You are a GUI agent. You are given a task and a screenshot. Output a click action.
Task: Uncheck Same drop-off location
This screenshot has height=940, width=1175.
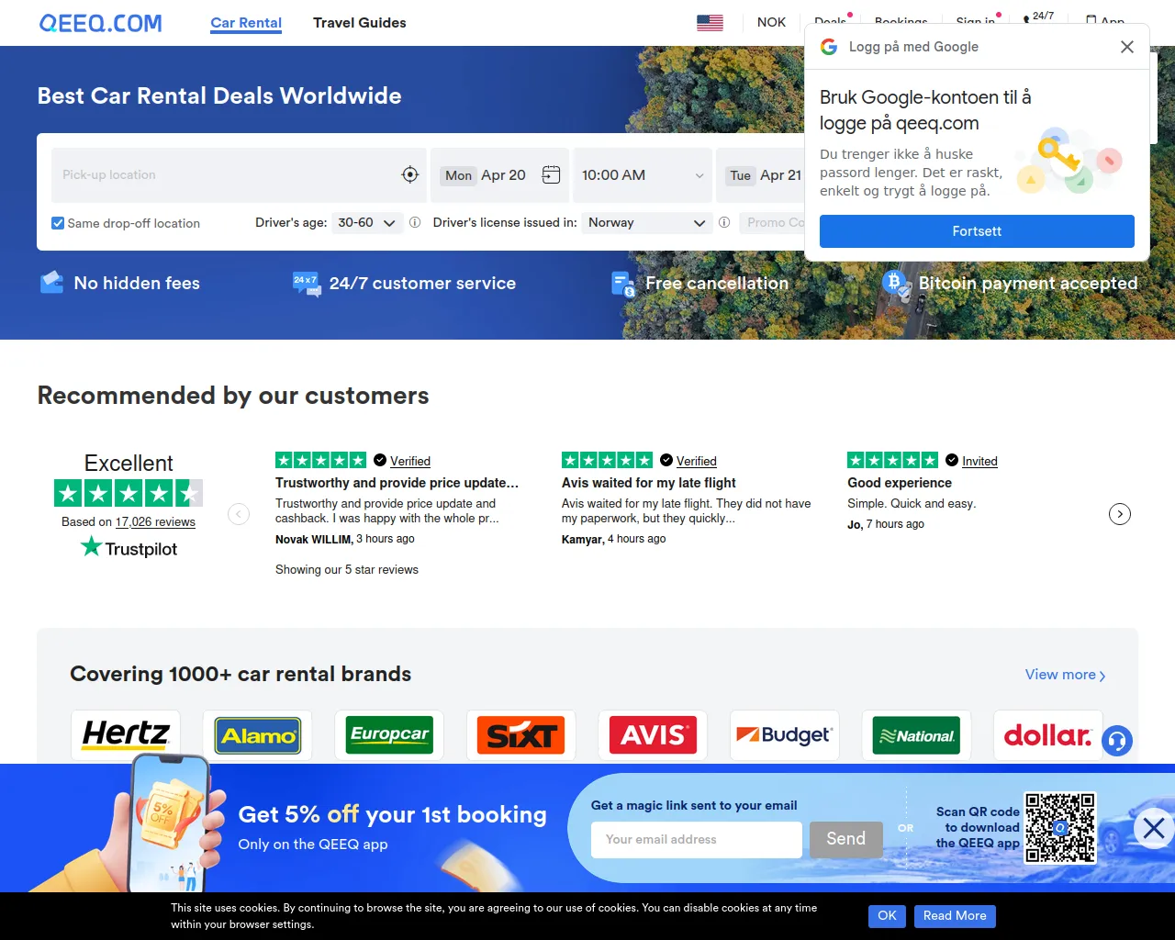58,223
